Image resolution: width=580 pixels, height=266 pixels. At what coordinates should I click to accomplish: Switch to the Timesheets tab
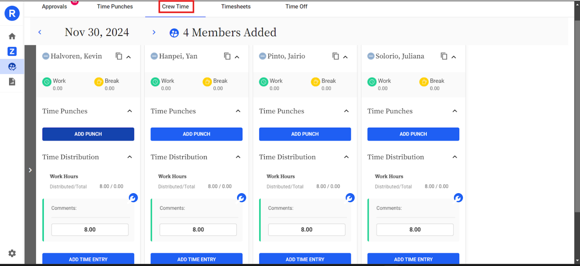[x=236, y=6]
